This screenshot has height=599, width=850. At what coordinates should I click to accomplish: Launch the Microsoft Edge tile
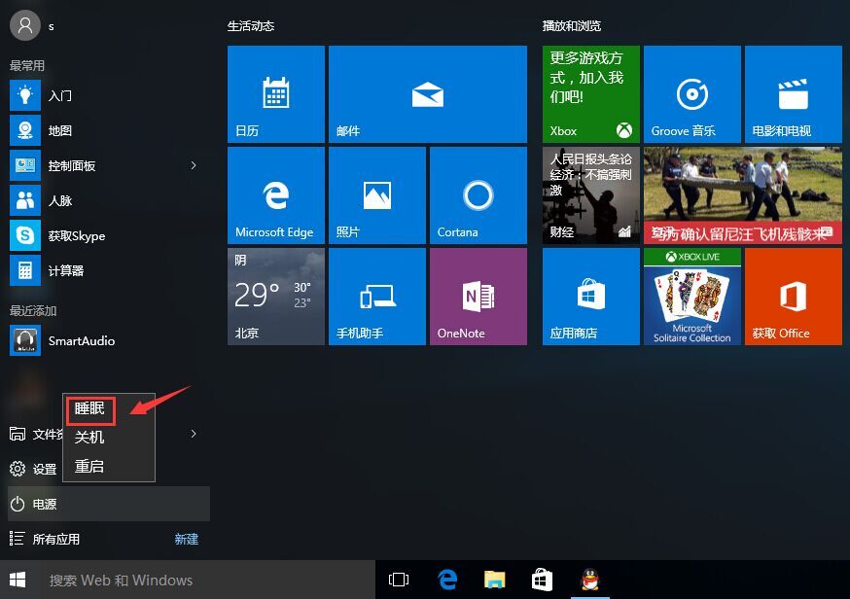click(x=275, y=194)
